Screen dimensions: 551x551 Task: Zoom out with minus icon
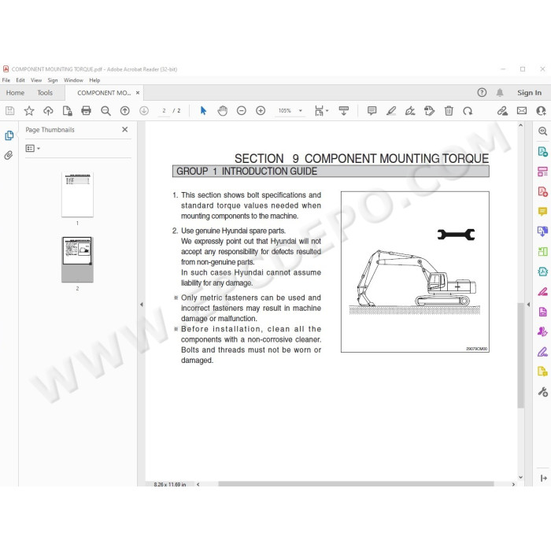[242, 111]
